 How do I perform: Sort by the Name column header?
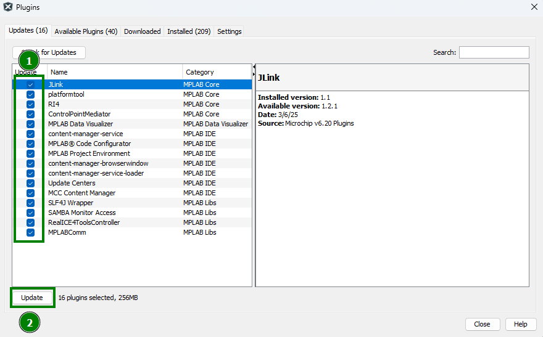point(115,72)
